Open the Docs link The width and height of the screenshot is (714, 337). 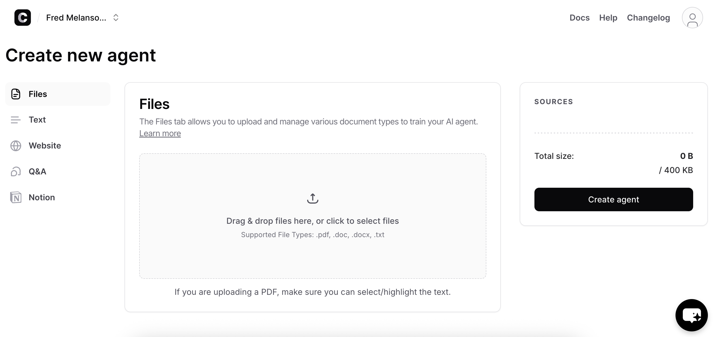tap(579, 17)
